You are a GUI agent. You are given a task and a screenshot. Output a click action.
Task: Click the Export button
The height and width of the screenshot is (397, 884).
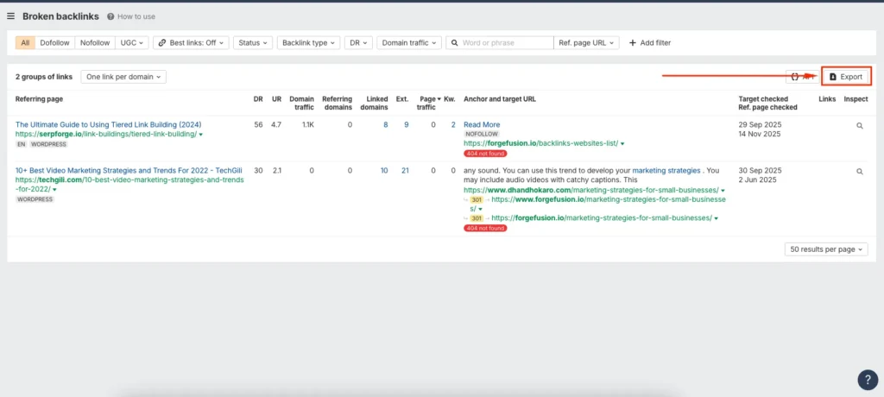(845, 77)
